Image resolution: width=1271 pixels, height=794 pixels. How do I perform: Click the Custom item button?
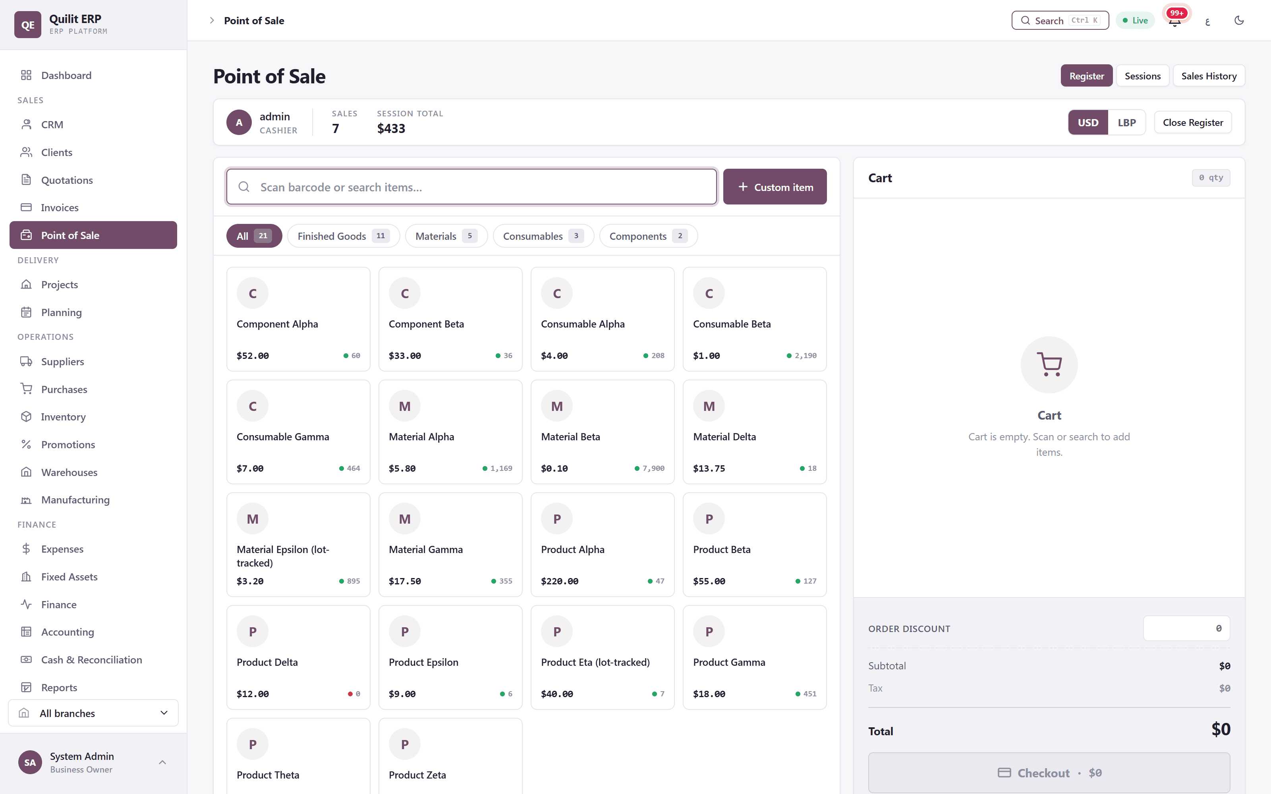coord(775,187)
